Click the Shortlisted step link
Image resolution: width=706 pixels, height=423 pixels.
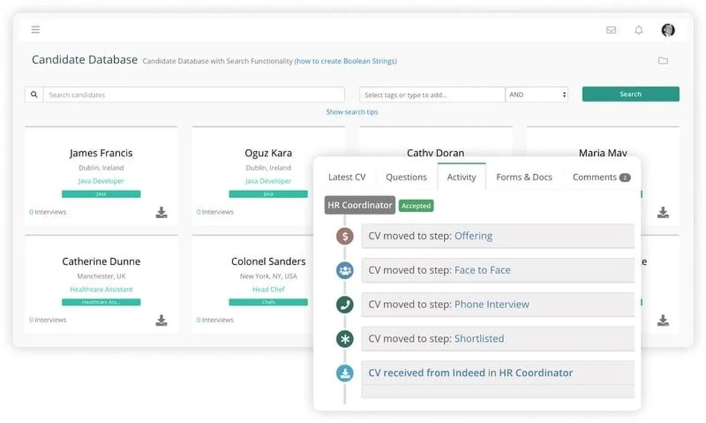coord(479,338)
